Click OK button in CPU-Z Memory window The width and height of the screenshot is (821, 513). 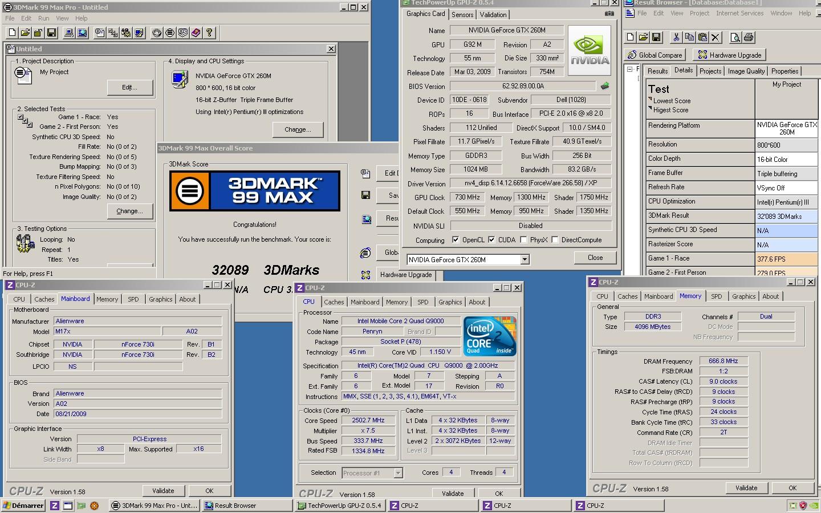click(x=792, y=488)
